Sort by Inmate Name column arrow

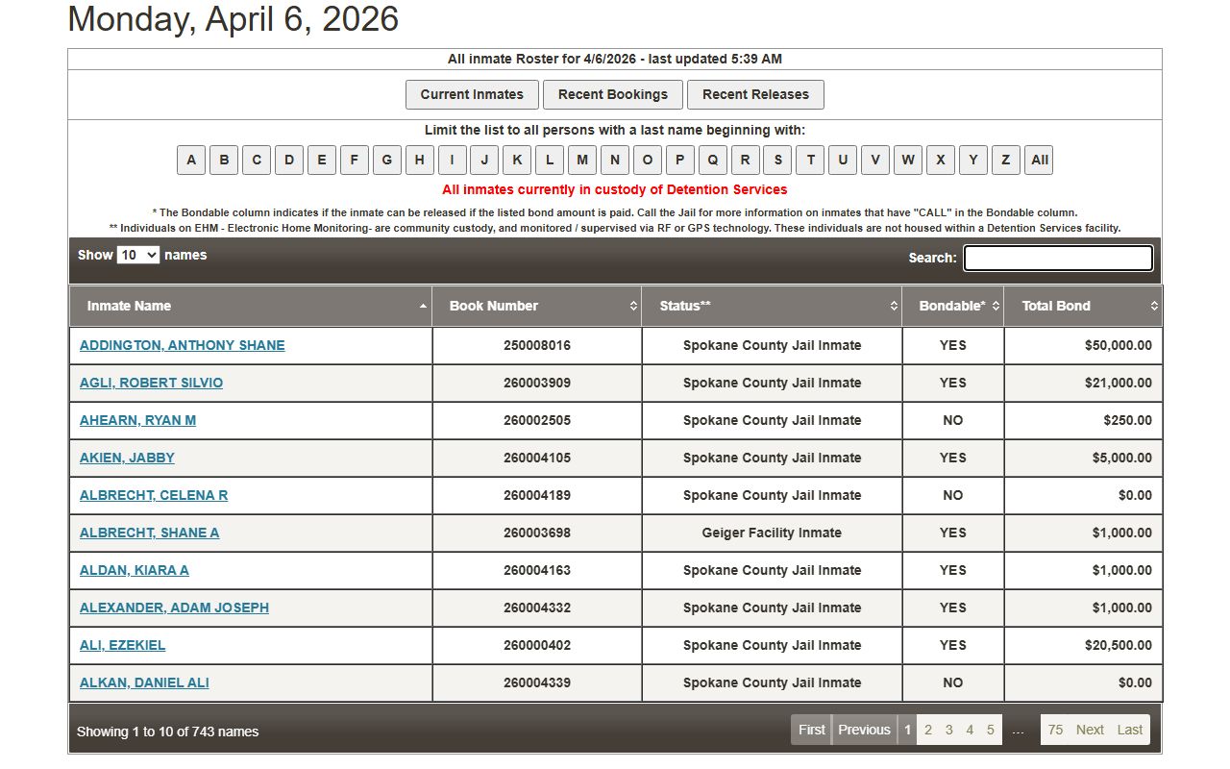(423, 306)
